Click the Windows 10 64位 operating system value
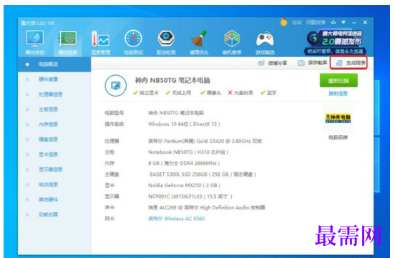395x258 pixels. [184, 124]
